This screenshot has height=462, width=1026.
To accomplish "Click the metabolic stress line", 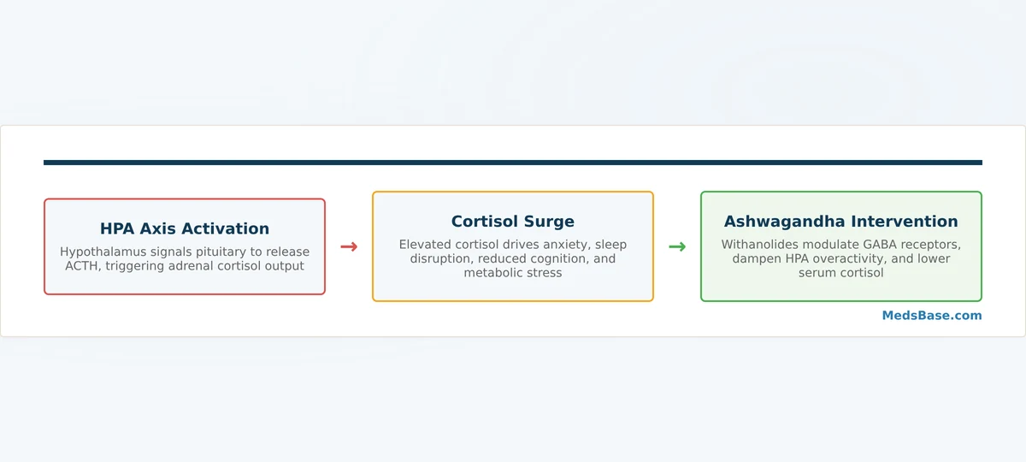I will point(513,272).
